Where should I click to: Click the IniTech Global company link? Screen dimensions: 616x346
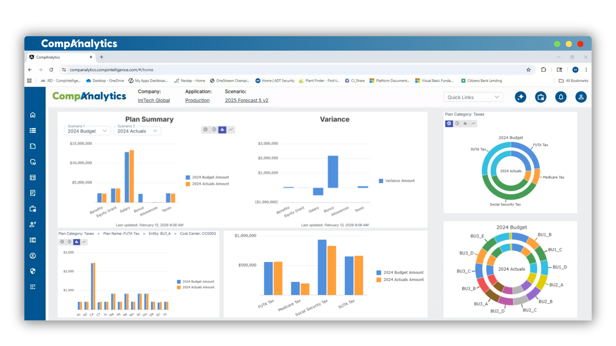[x=154, y=100]
